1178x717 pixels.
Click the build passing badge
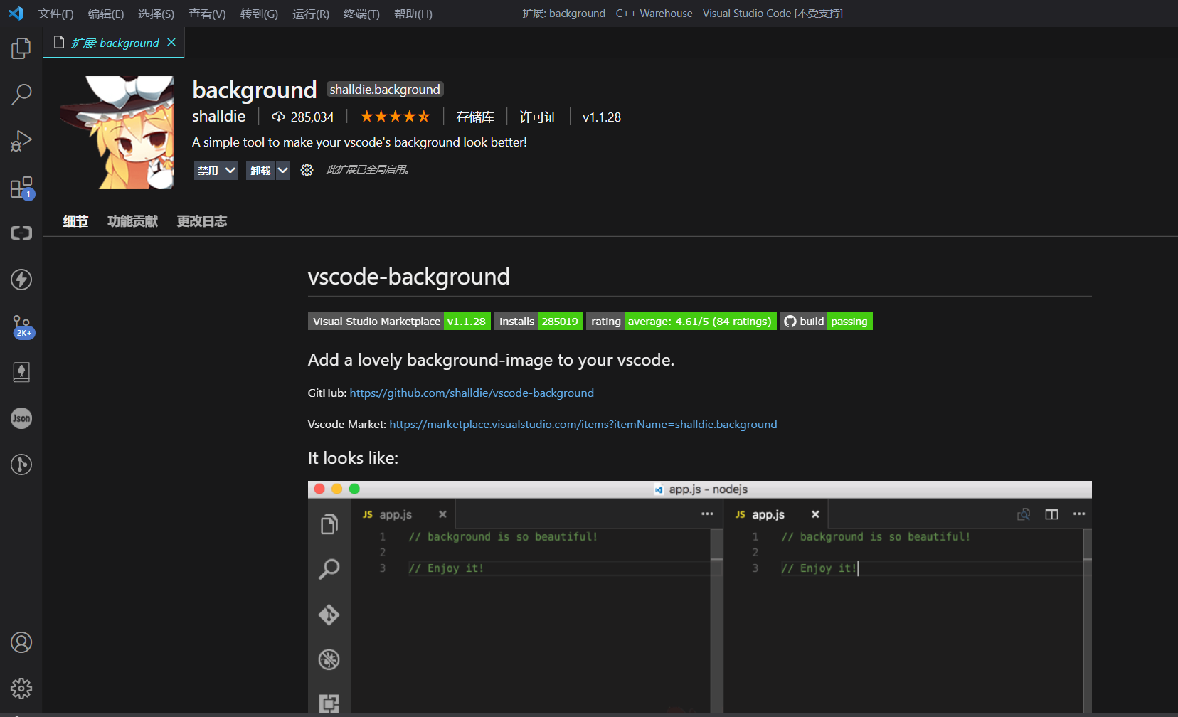point(826,322)
